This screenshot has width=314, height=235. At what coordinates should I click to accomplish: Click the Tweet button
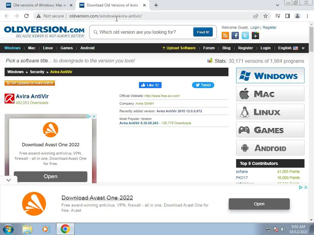(203, 85)
